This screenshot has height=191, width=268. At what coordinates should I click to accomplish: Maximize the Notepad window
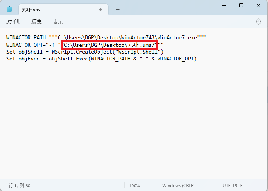[x=241, y=6]
